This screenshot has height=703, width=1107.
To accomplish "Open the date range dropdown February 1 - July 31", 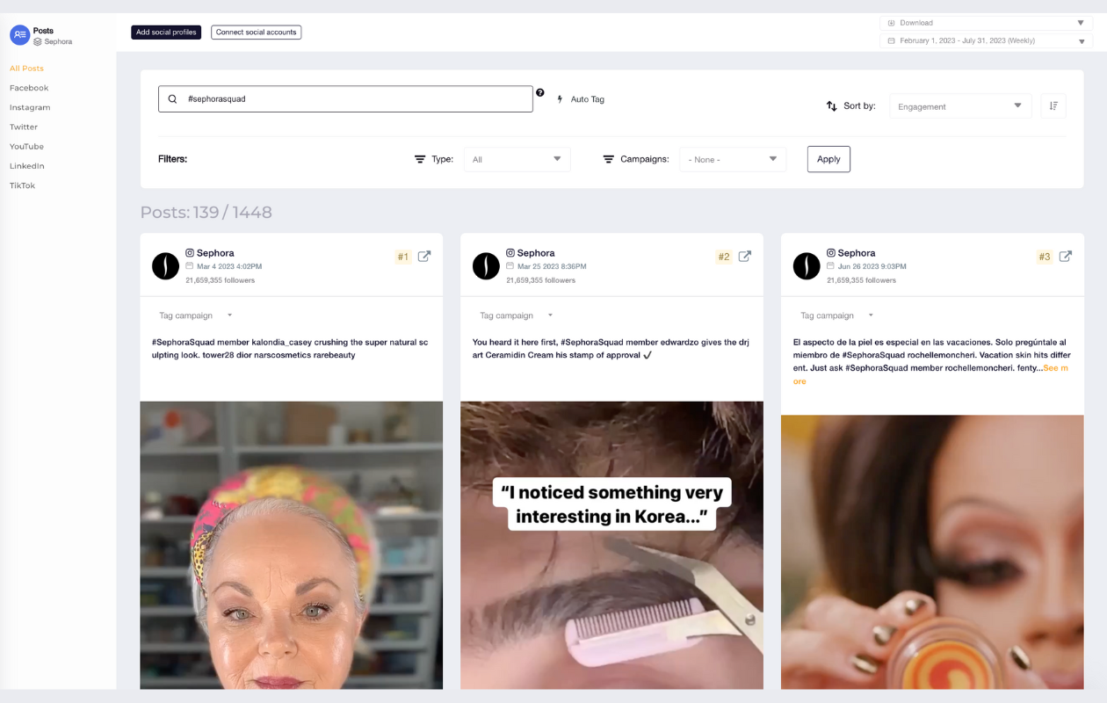I will coord(986,40).
